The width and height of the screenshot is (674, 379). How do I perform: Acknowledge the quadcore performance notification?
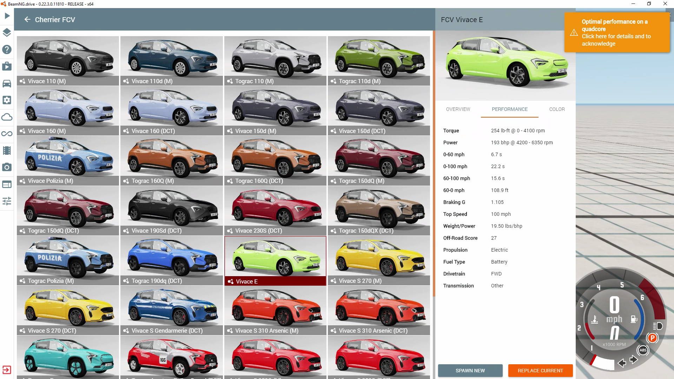click(617, 33)
